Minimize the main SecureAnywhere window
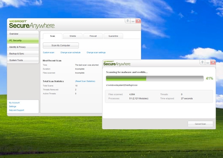The height and width of the screenshot is (158, 223). (133, 21)
